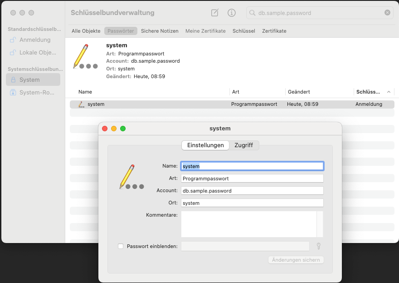Show the Sichere Notizen category

coord(160,31)
